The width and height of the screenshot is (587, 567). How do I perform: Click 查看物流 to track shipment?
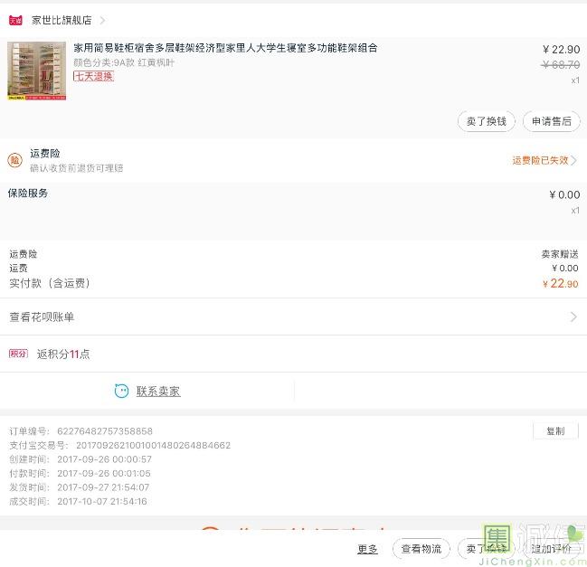pos(421,548)
